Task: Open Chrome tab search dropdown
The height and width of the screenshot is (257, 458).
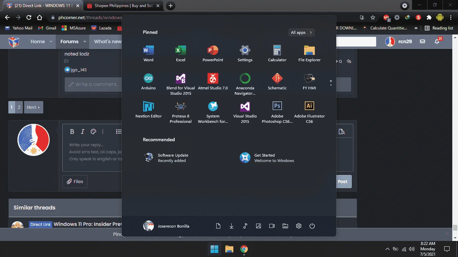Action: 405,6
